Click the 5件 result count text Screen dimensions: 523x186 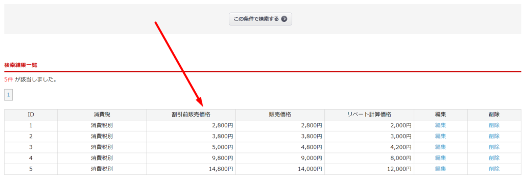pos(8,80)
